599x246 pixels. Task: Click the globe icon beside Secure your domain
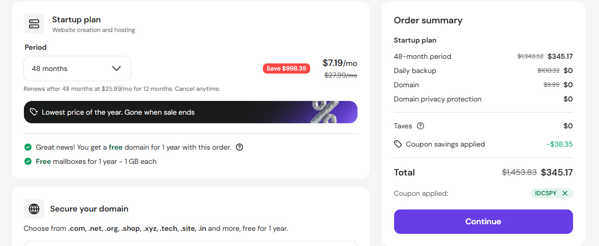[x=34, y=209]
